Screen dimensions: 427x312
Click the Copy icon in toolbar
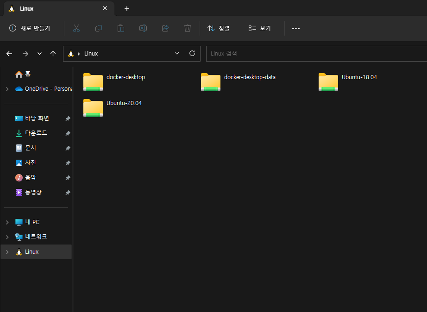[x=99, y=28]
